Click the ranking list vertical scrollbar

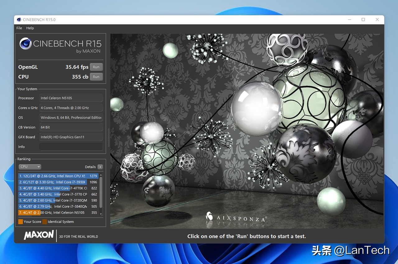[x=101, y=194]
